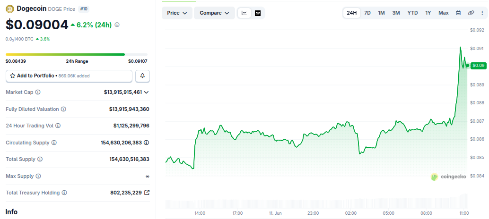This screenshot has height=219, width=489.
Task: Click the chart's current price dot marker
Action: pyautogui.click(x=467, y=65)
